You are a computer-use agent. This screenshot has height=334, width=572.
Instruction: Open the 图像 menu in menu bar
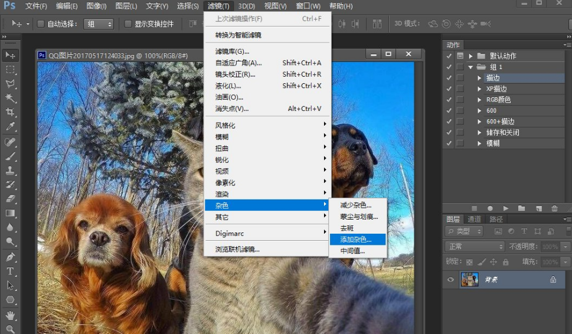coord(96,6)
